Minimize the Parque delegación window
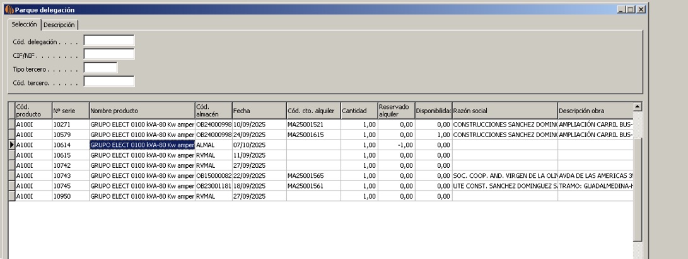This screenshot has width=688, height=259. tap(621, 10)
